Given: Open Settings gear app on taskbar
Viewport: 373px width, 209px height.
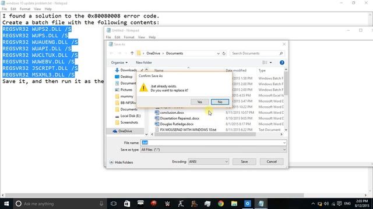Looking at the screenshot, I should (x=247, y=204).
